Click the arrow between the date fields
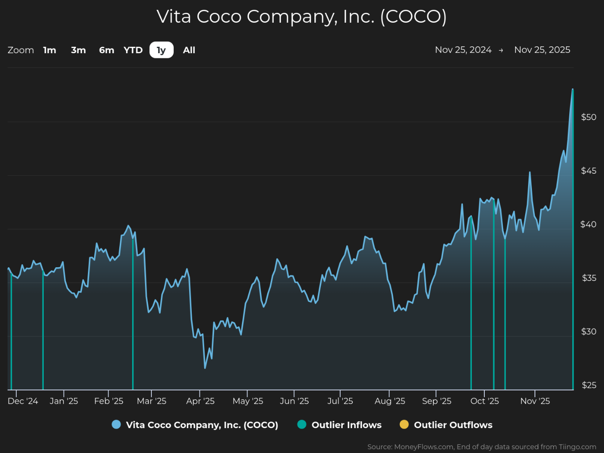 pyautogui.click(x=501, y=51)
